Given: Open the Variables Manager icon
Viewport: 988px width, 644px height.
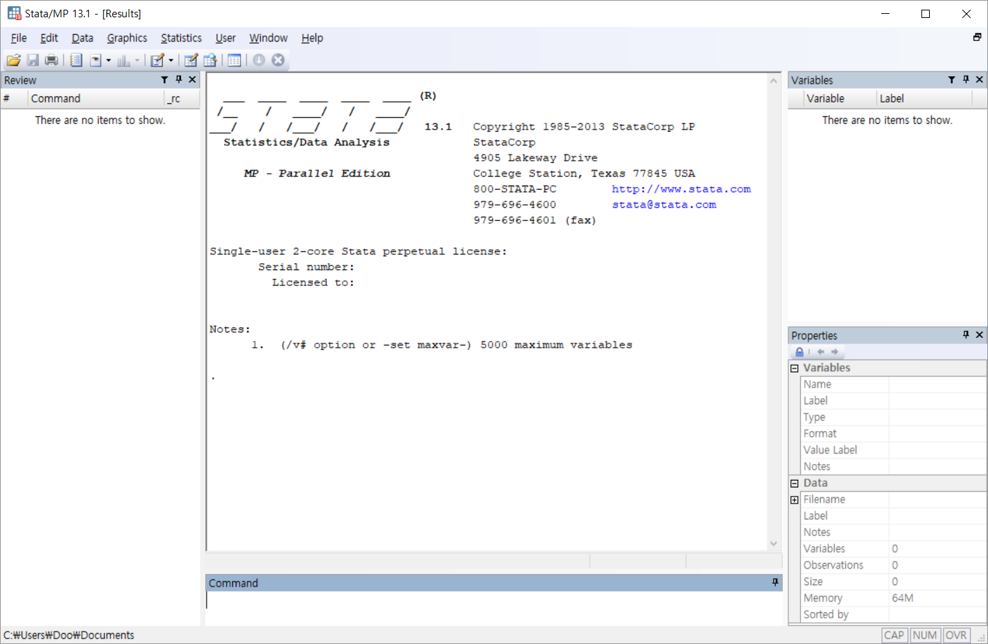Looking at the screenshot, I should click(234, 60).
